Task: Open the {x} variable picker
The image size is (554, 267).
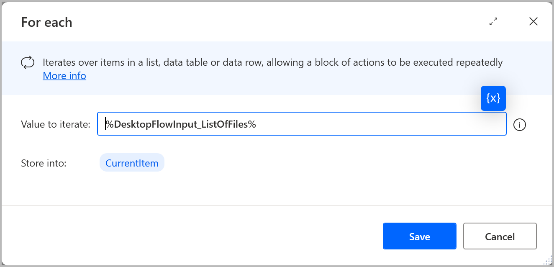Action: point(493,98)
